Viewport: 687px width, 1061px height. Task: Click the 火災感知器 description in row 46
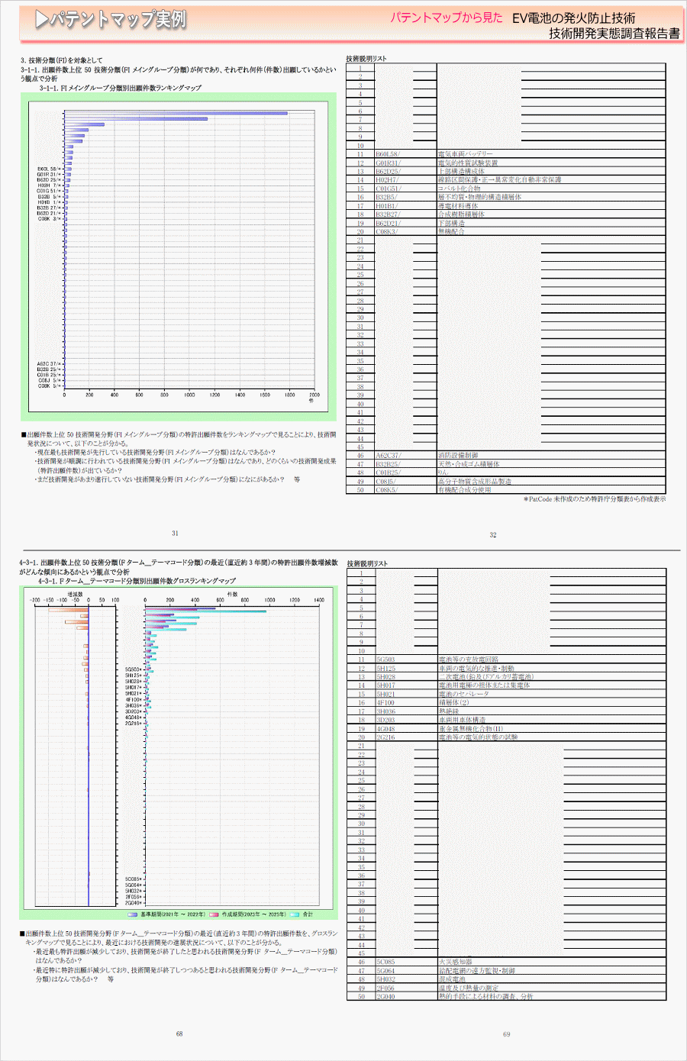(x=455, y=962)
